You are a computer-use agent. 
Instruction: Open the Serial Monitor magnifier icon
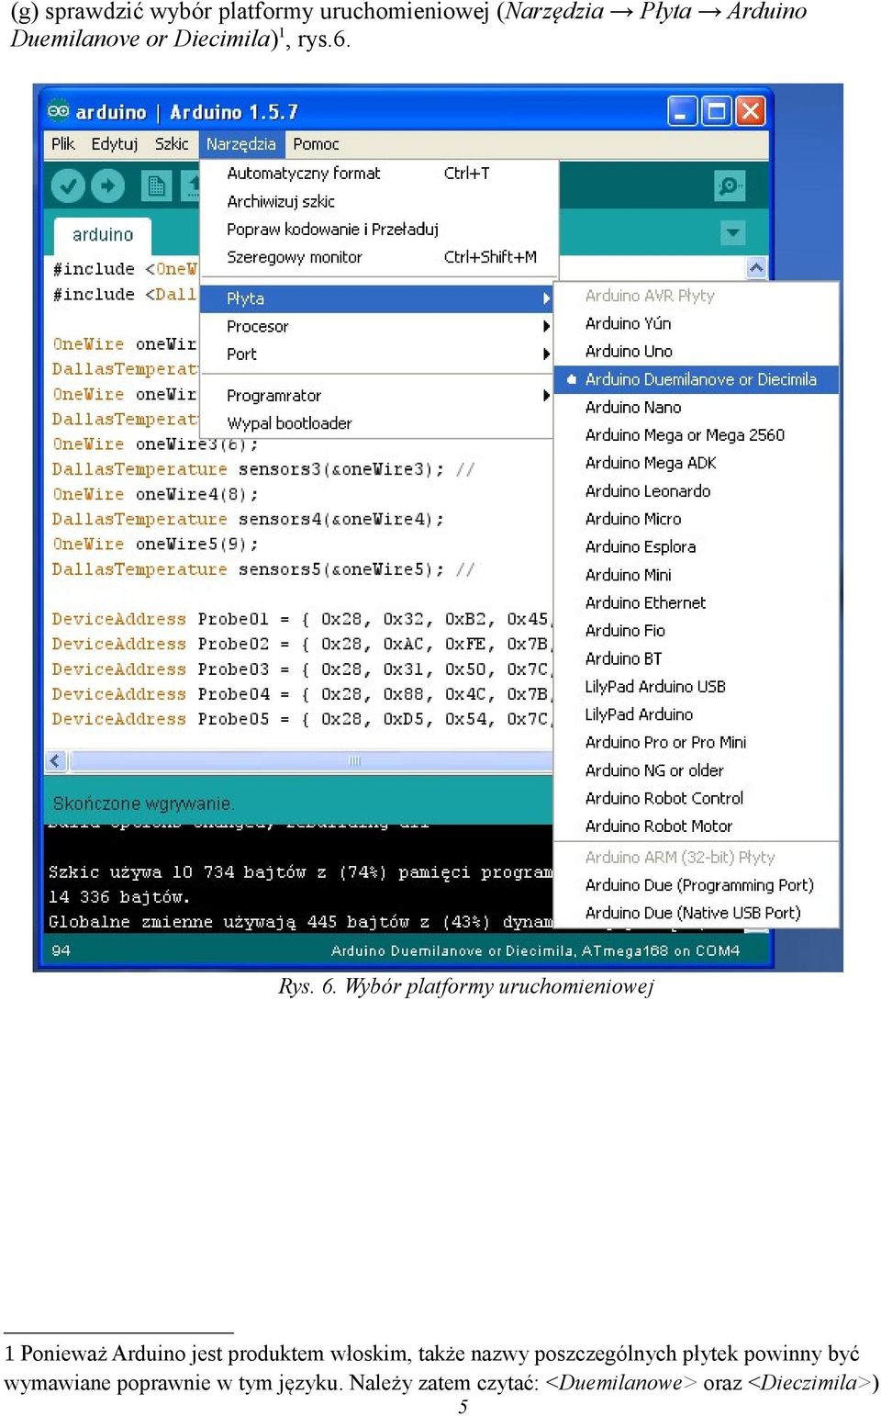pyautogui.click(x=730, y=186)
